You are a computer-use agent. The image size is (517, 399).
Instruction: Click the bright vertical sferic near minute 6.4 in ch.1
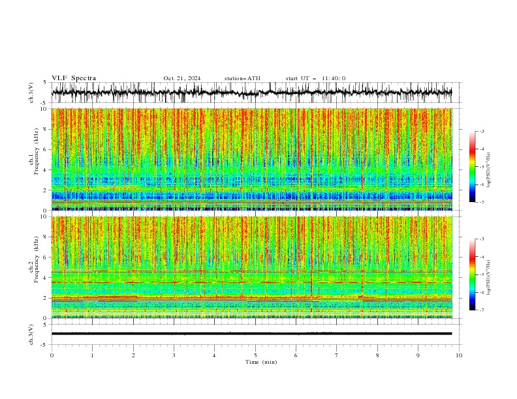tap(311, 159)
